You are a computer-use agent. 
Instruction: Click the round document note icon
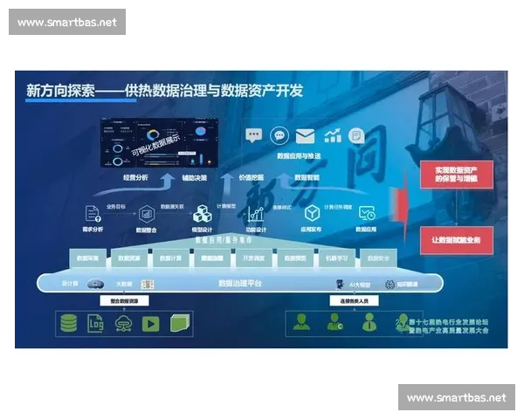pos(356,136)
